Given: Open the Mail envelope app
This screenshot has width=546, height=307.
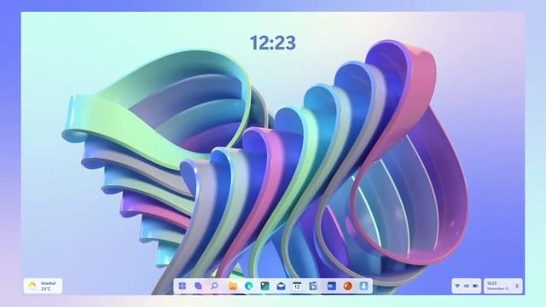Looking at the screenshot, I should point(281,287).
